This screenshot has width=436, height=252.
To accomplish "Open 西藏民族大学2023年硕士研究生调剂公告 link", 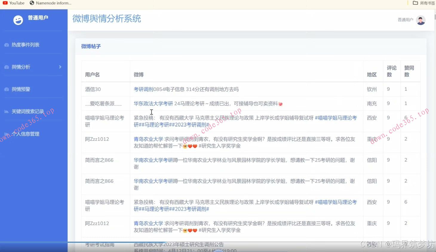I will pyautogui.click(x=179, y=244).
